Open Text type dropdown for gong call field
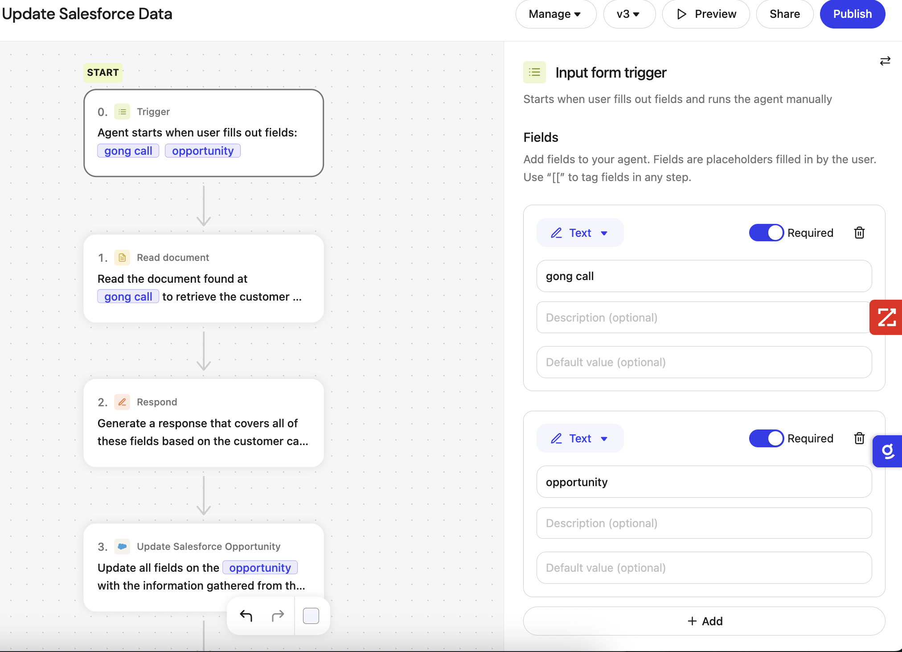Screen dimensions: 902x652 click(580, 233)
